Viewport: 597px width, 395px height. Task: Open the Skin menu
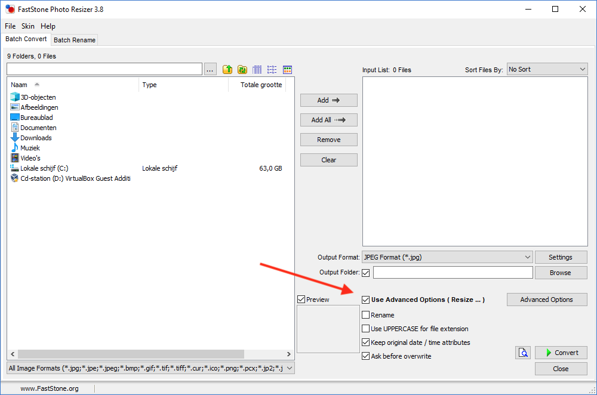coord(28,26)
